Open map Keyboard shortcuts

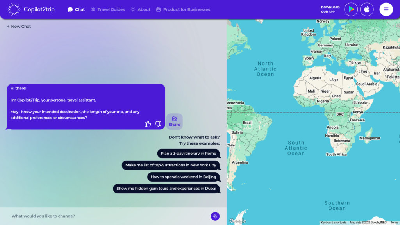click(334, 223)
